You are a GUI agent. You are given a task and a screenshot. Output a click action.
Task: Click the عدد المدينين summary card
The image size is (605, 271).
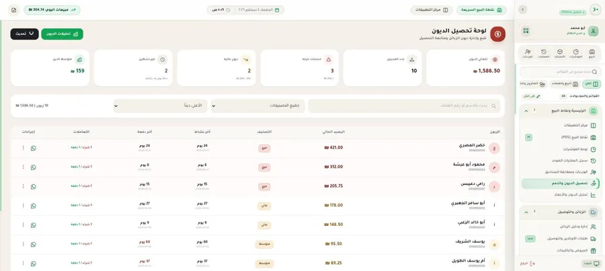tap(382, 68)
